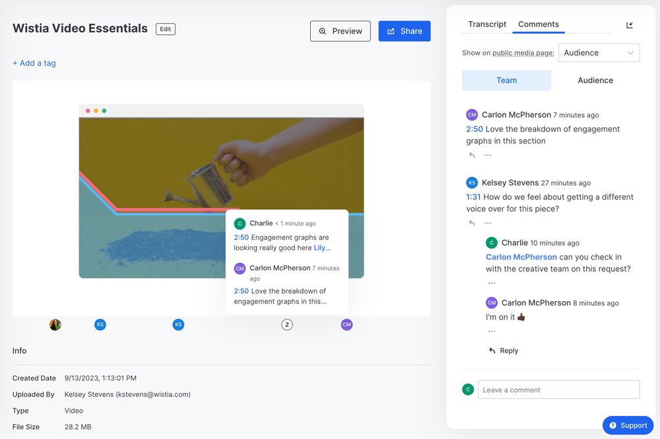This screenshot has height=439, width=660.
Task: Click Carlon McPherson avatar beside 7 minutes ago comment
Action: 472,114
